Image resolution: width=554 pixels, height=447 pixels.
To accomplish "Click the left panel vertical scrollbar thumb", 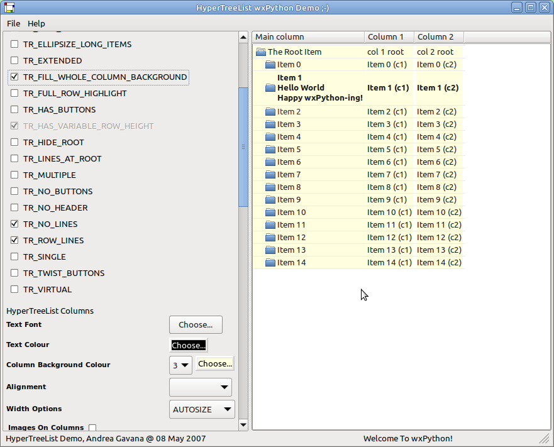I will coord(243,147).
